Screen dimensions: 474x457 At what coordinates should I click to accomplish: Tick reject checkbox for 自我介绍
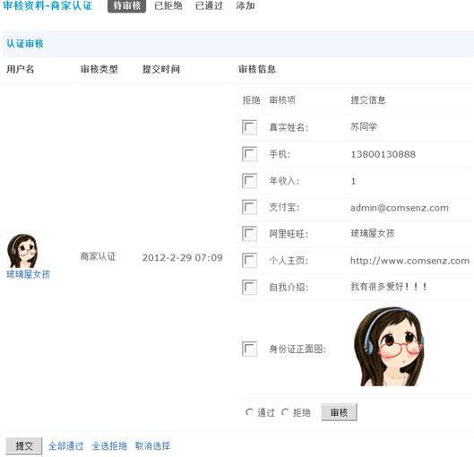[x=249, y=287]
